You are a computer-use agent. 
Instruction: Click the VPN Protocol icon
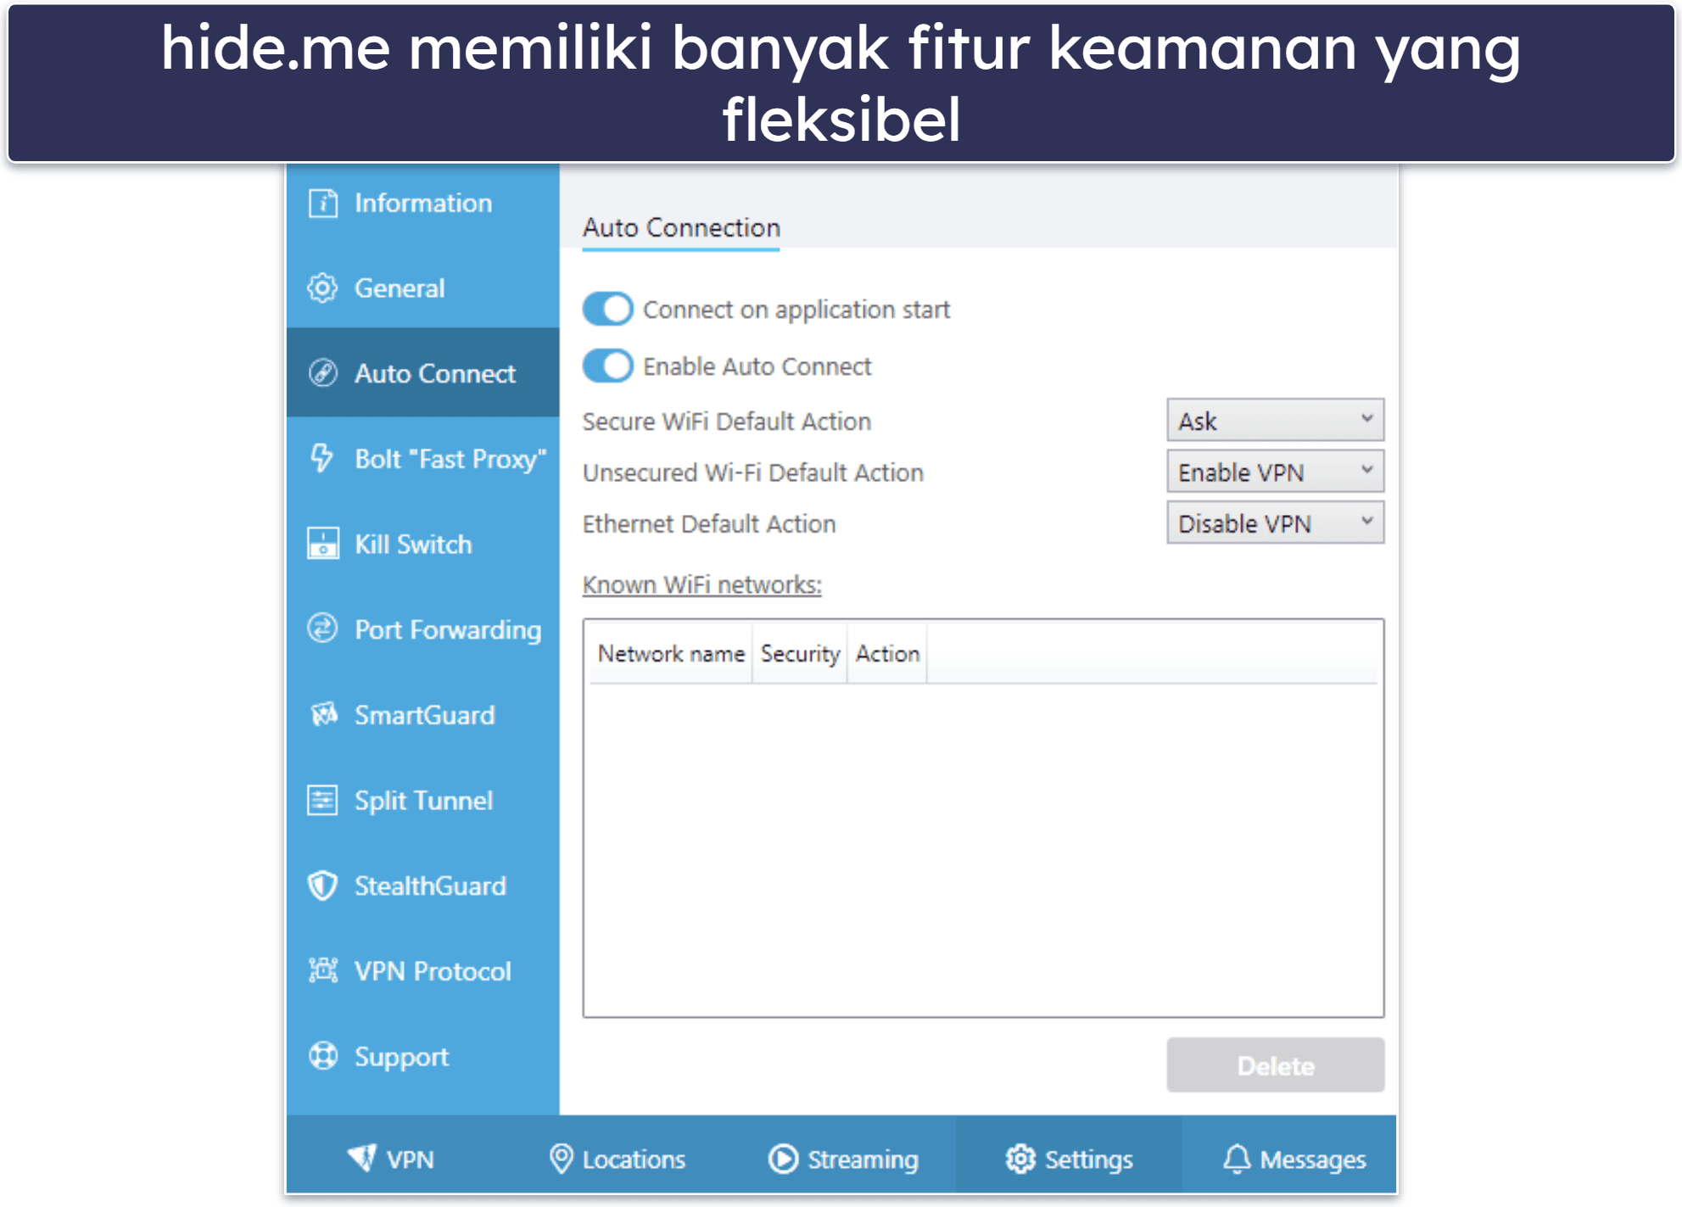(322, 970)
